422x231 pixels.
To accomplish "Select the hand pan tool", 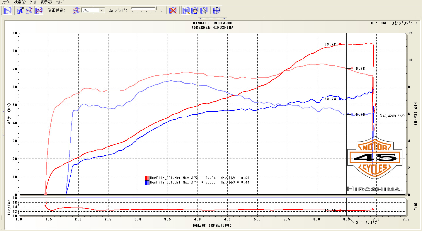I will 195,11.
